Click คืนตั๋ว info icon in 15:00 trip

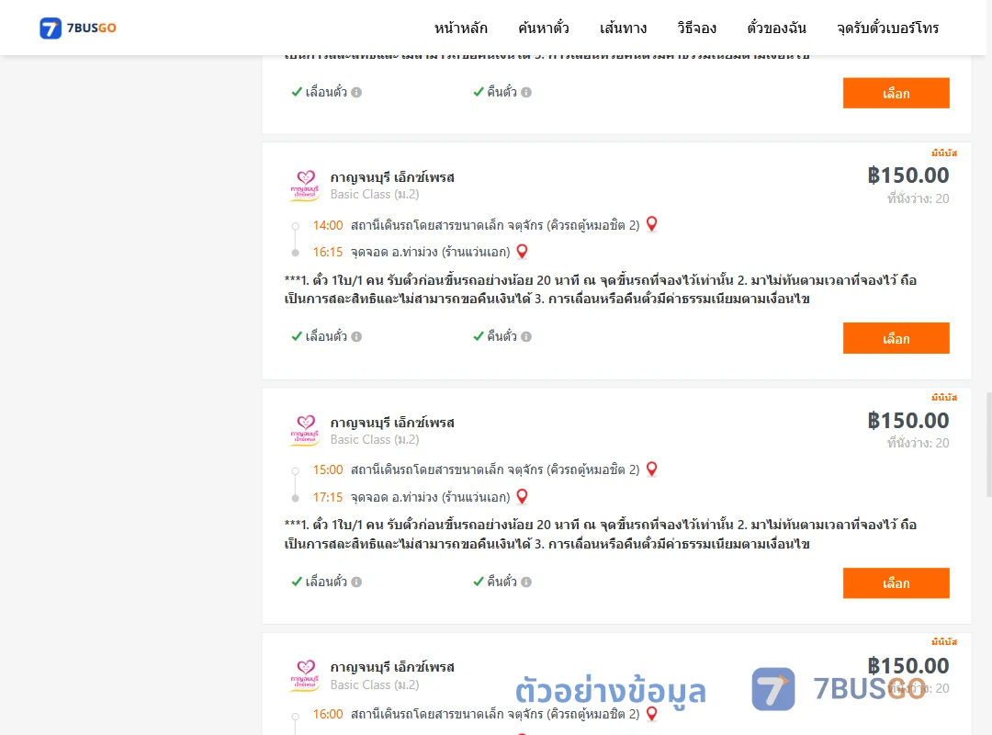[x=526, y=582]
